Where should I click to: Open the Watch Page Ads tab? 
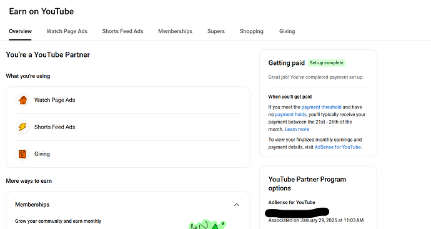point(67,31)
